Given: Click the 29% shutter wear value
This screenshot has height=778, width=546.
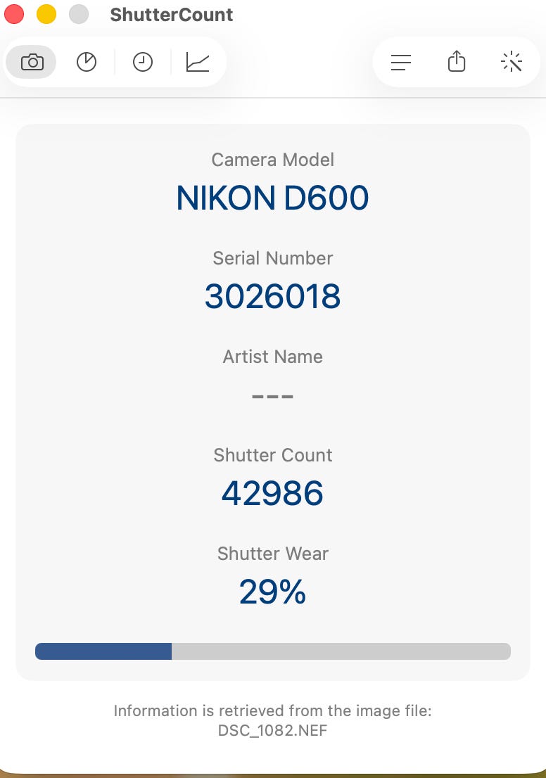Looking at the screenshot, I should (272, 592).
